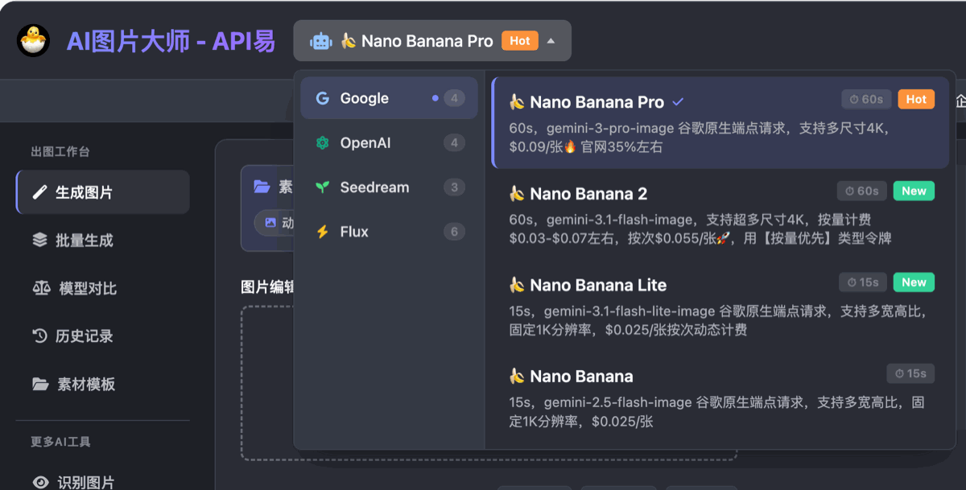This screenshot has height=490, width=966.
Task: Click the Google G logo icon
Action: coord(322,98)
